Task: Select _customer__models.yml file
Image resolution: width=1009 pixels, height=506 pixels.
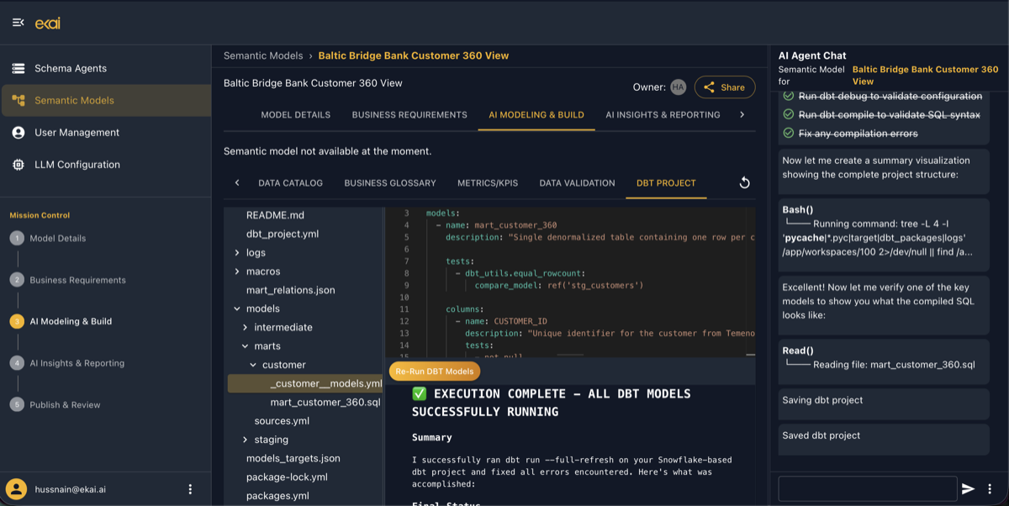Action: tap(305, 383)
